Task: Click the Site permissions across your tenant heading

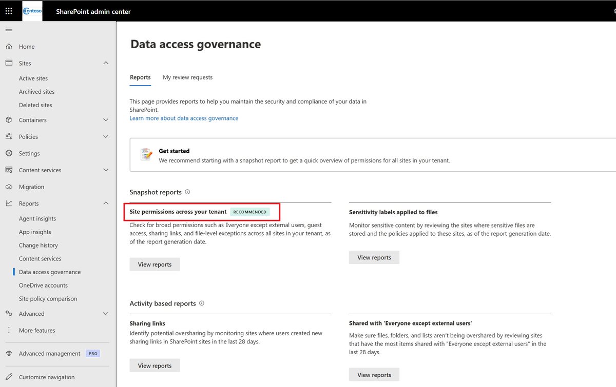Action: click(x=178, y=212)
